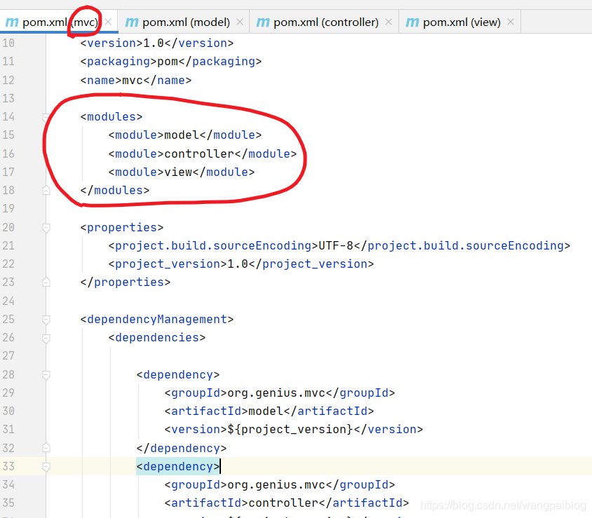Click the dependencyManagement opening tag
This screenshot has width=592, height=518.
point(157,319)
